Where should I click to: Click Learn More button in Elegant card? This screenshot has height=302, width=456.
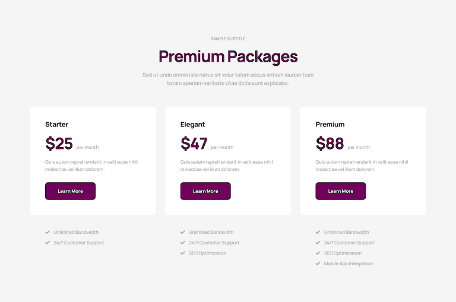pos(205,191)
